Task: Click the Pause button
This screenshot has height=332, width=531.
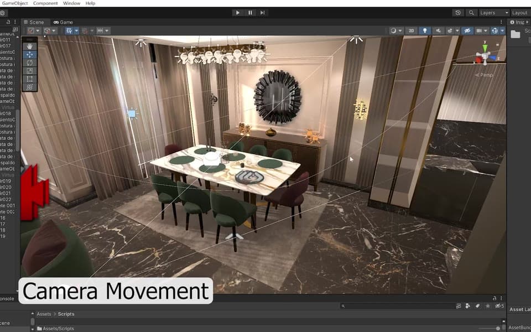Action: 250,13
